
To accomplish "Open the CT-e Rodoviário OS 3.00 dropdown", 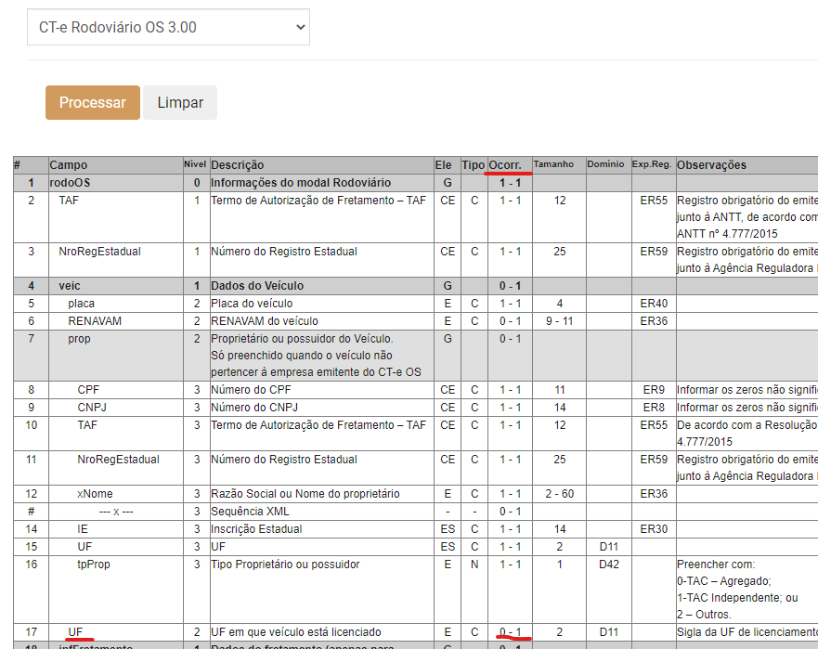I will coord(168,27).
